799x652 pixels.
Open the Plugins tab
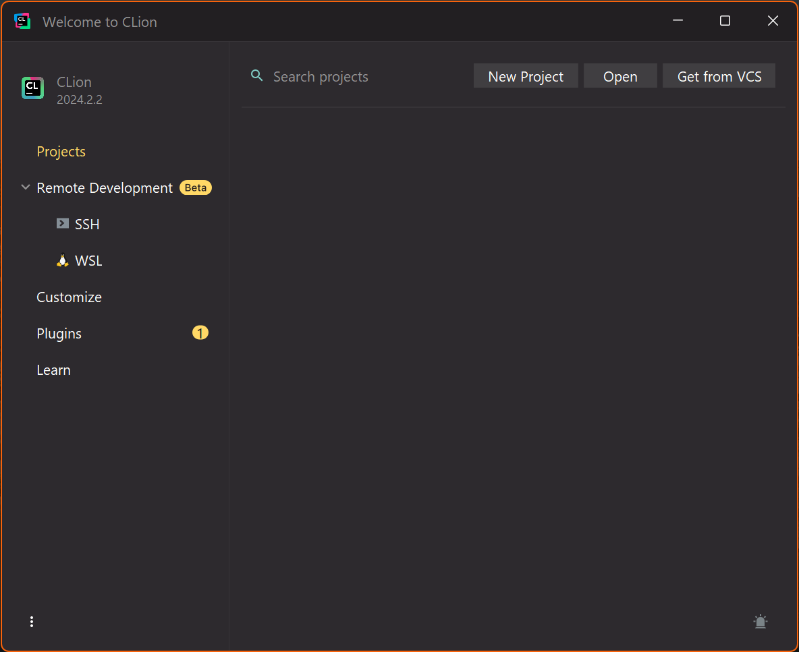point(59,334)
